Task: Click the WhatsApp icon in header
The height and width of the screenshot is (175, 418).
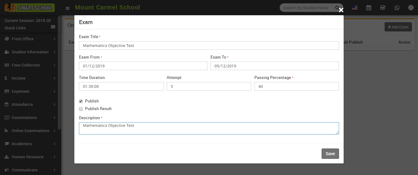Action: [x=397, y=8]
